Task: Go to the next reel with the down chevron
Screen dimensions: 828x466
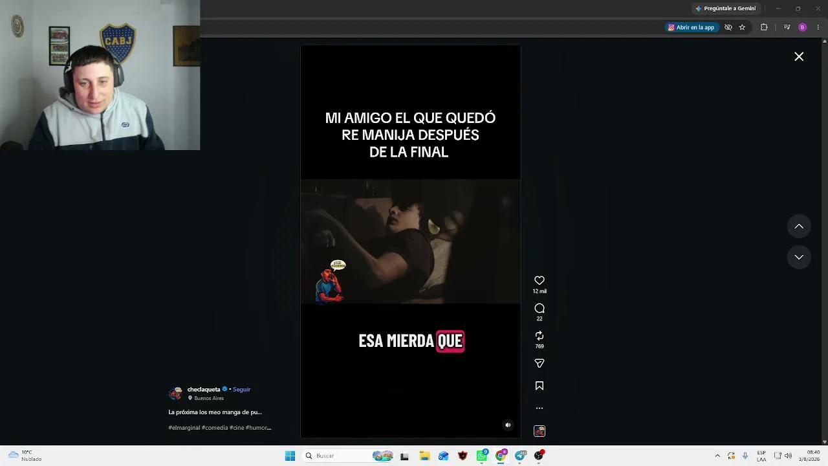Action: click(799, 257)
